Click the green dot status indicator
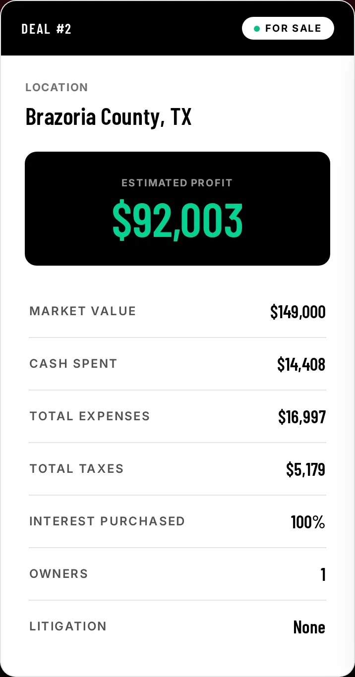This screenshot has width=355, height=677. click(257, 29)
